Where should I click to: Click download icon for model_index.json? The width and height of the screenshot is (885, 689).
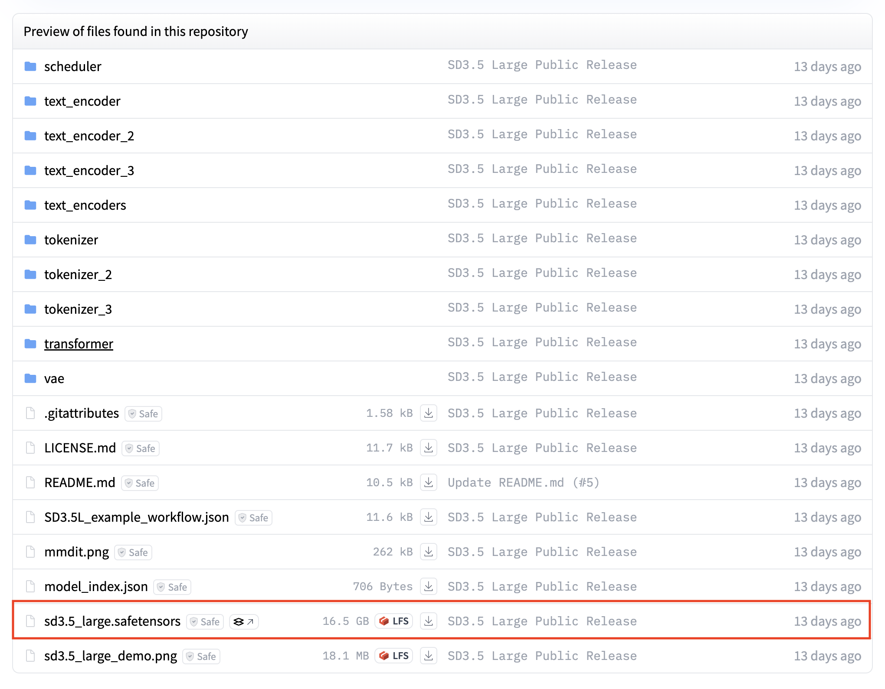pyautogui.click(x=428, y=586)
